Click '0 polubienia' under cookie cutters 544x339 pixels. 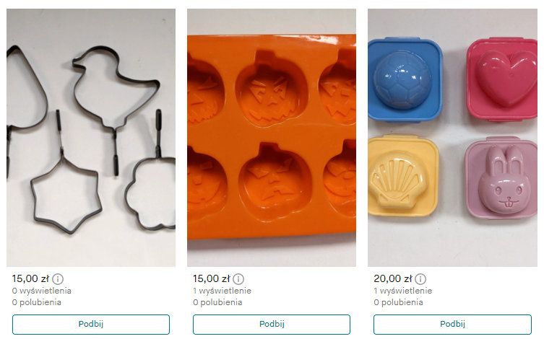coord(37,302)
